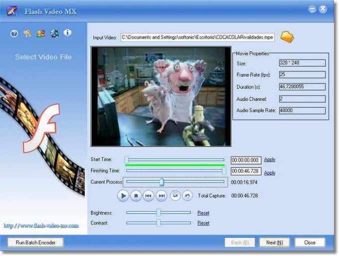Click the set start point button

tap(175, 196)
